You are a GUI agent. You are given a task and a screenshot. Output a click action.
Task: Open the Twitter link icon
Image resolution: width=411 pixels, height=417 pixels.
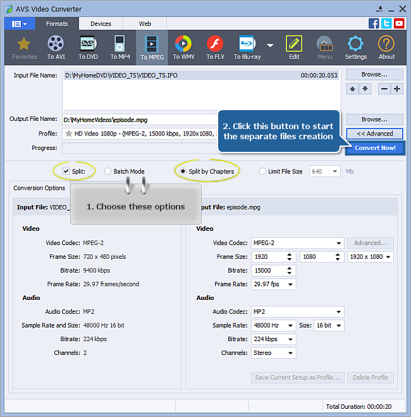(x=386, y=23)
